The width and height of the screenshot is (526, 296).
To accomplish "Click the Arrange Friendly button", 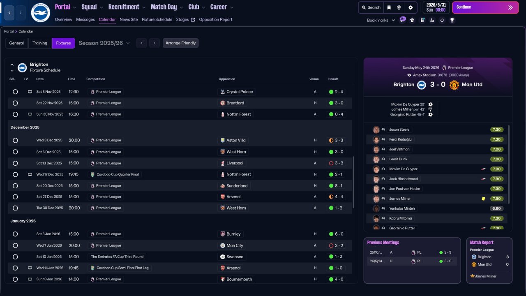I will click(x=180, y=43).
